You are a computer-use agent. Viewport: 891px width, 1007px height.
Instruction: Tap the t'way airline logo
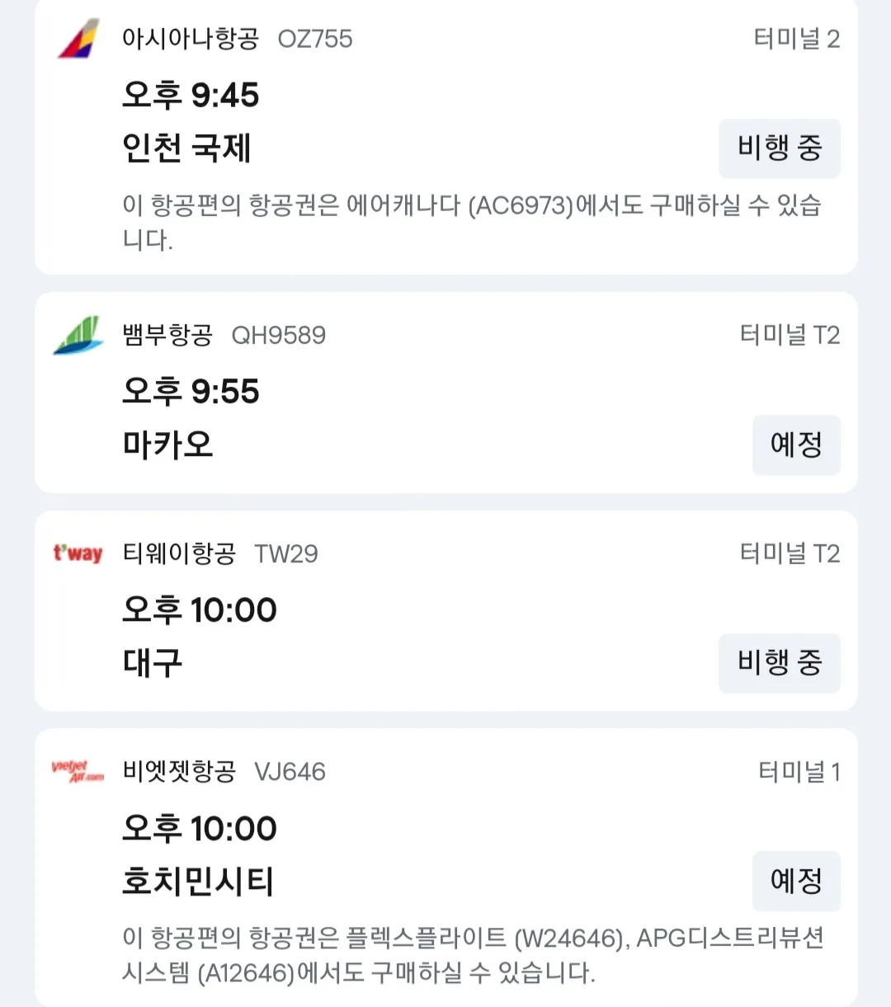(78, 553)
